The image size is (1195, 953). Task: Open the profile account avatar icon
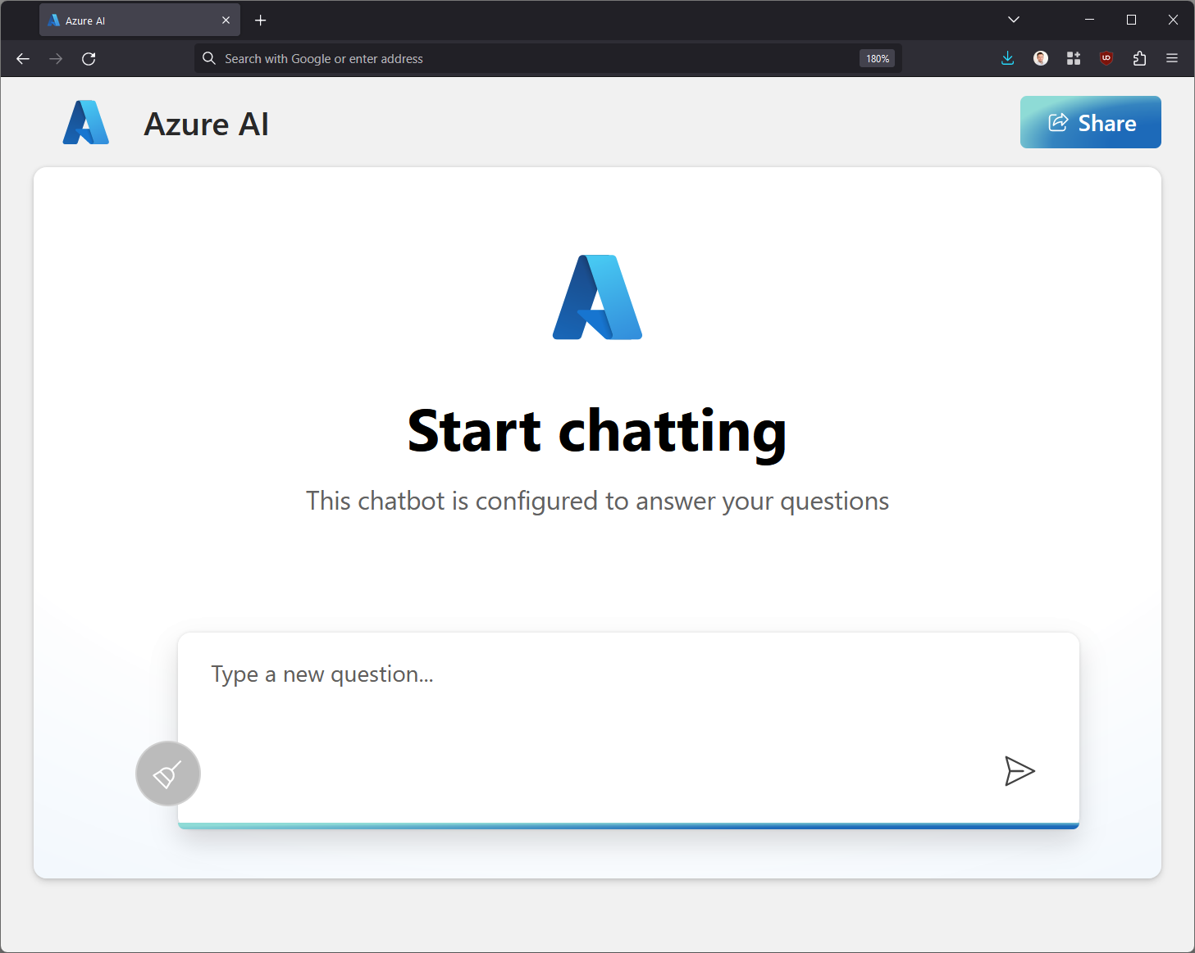[x=1041, y=58]
